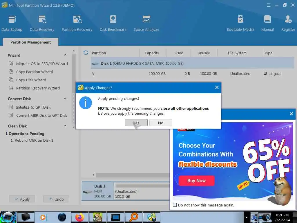Select Disk 1 MBR in disk map

point(97,191)
